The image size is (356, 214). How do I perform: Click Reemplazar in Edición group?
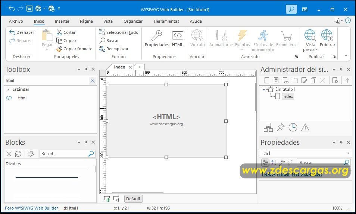coord(114,49)
